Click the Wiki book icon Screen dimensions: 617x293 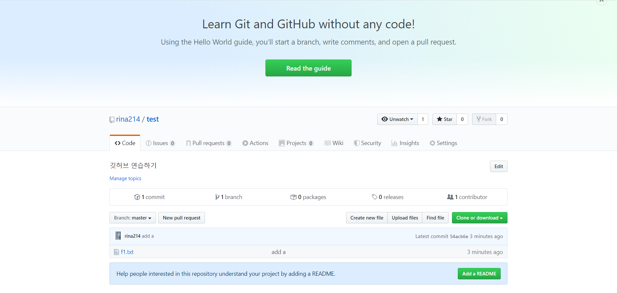[328, 143]
